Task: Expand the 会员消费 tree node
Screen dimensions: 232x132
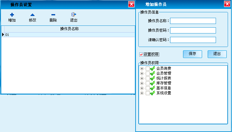Action: pos(142,68)
